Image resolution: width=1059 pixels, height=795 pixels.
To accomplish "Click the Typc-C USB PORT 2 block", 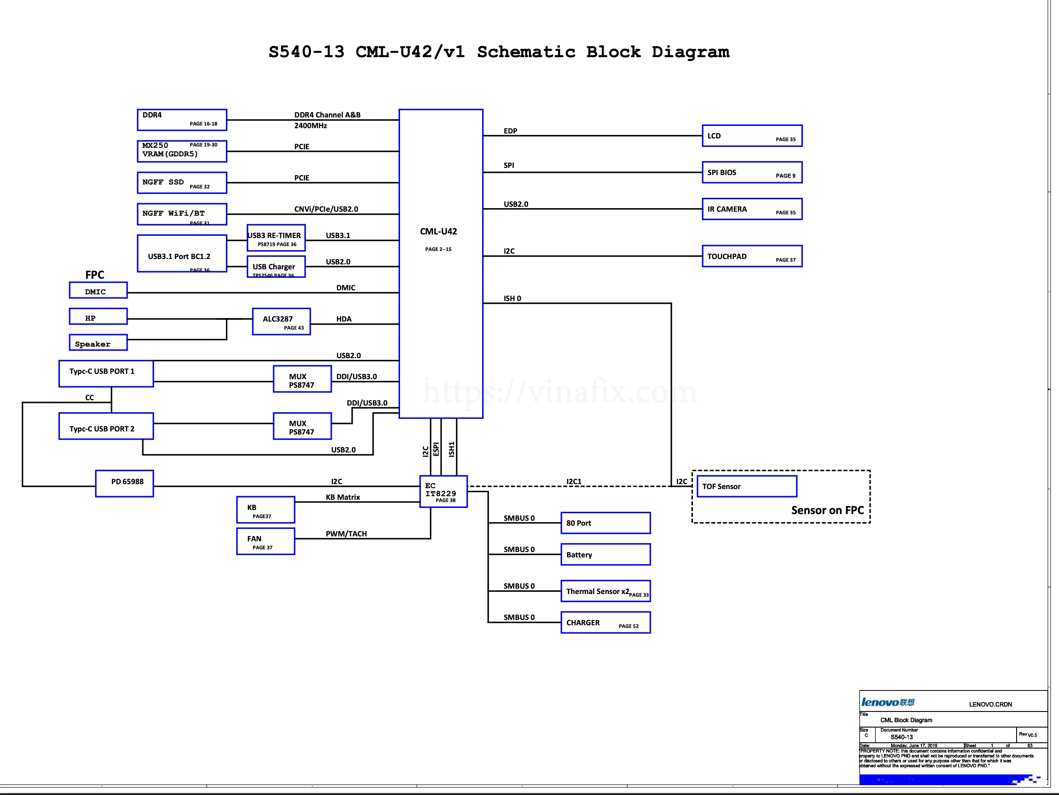I will [106, 426].
